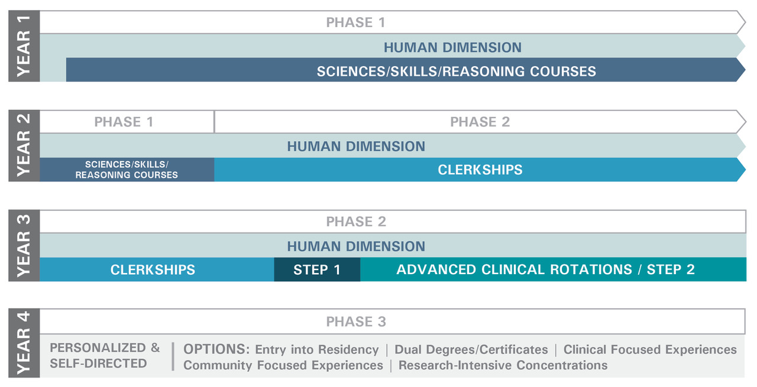
Task: Click the PHASE 1 bar in Year 1
Action: click(x=355, y=22)
